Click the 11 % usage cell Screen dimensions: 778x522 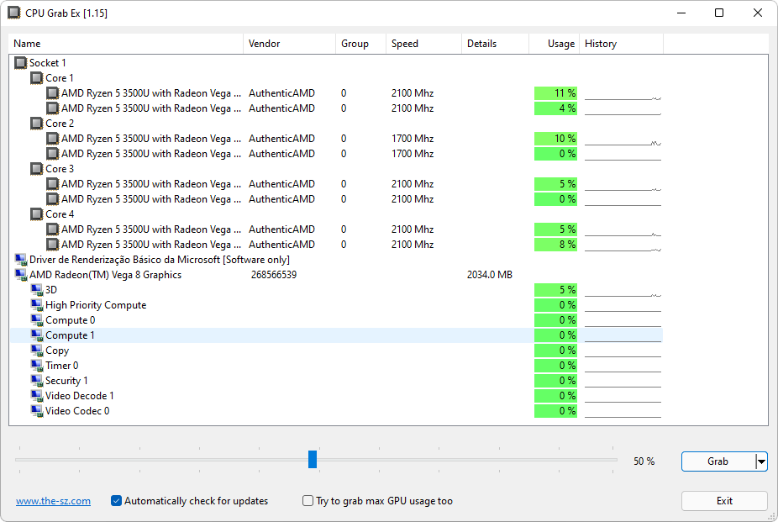click(x=555, y=93)
